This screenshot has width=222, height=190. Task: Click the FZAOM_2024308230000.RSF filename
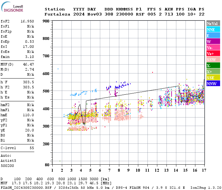coord(26,188)
